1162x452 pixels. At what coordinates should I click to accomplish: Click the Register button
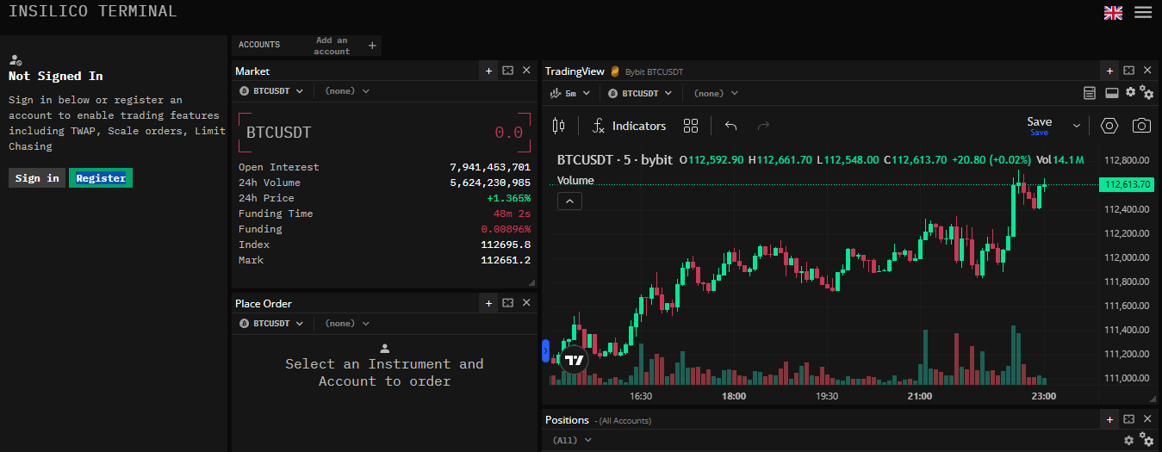[101, 178]
